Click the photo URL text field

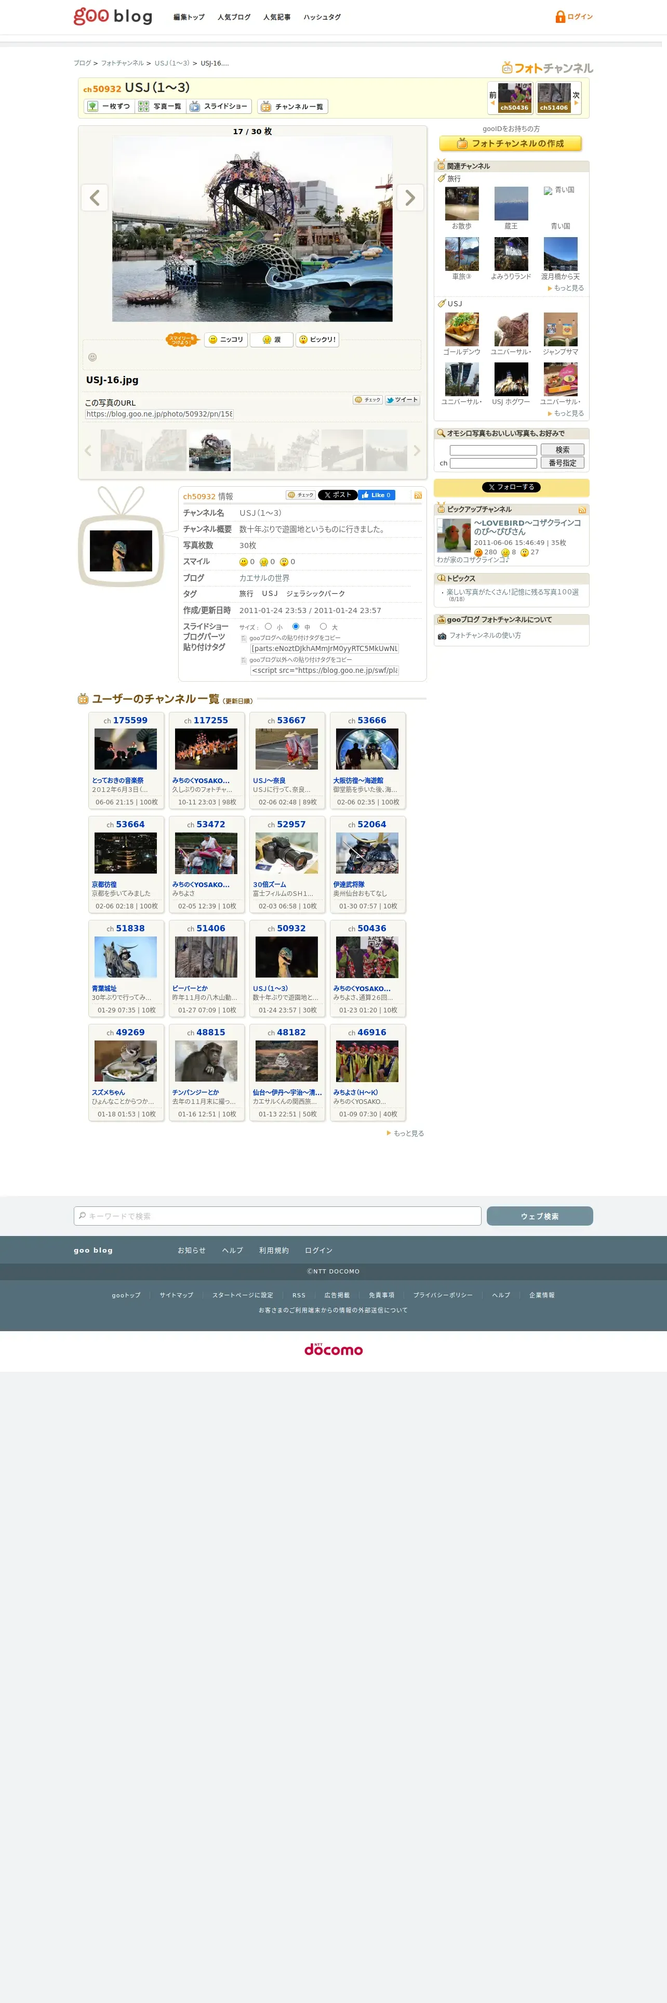coord(159,414)
